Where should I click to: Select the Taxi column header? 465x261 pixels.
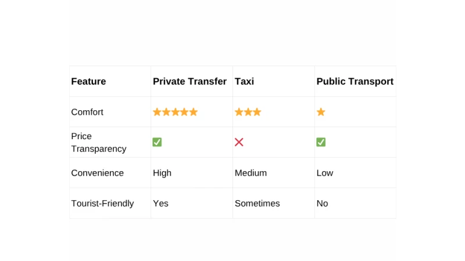pos(244,82)
